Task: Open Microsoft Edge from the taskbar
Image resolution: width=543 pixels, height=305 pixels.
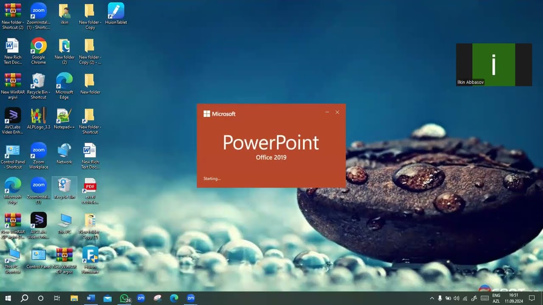Action: (x=174, y=298)
